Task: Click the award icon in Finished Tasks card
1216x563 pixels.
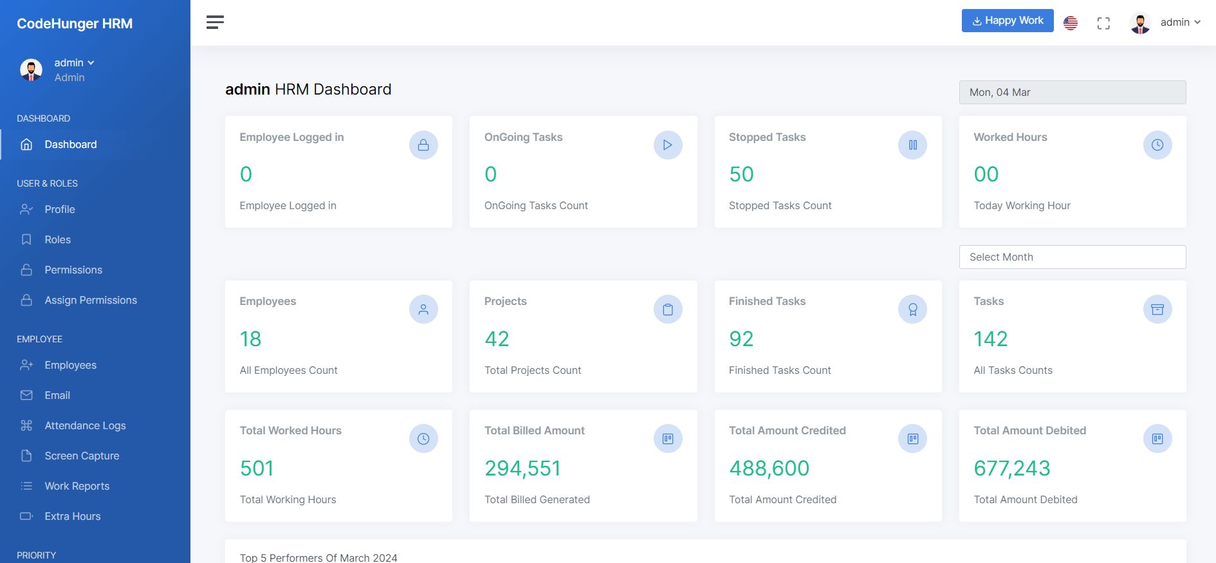Action: (912, 309)
